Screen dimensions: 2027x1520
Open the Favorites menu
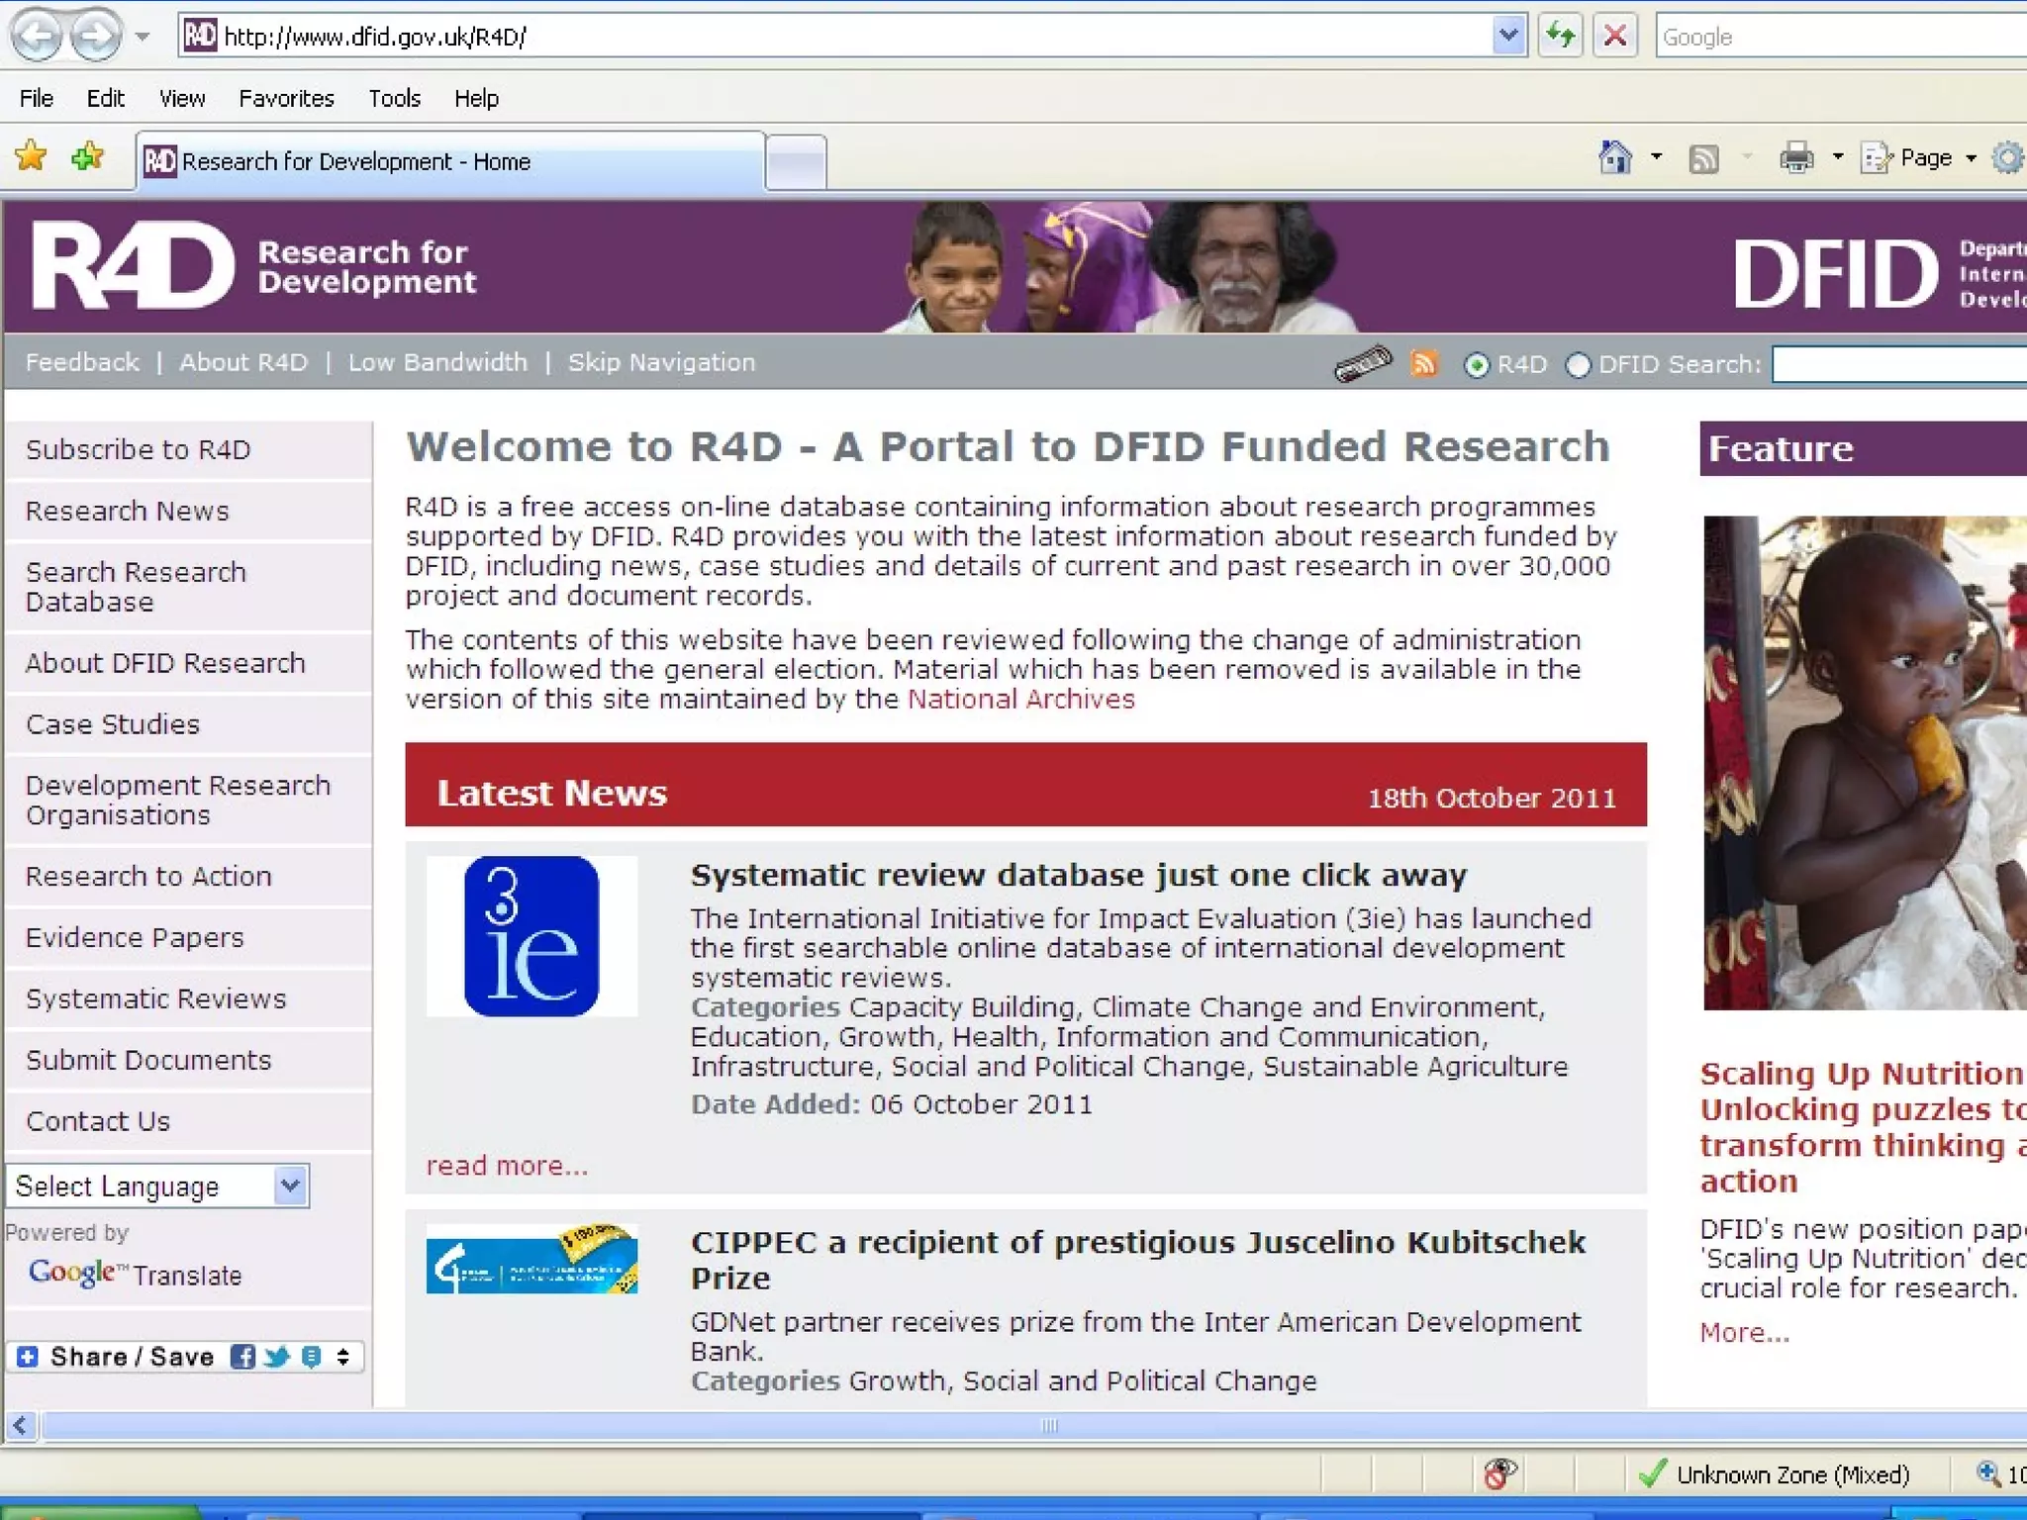coord(286,98)
